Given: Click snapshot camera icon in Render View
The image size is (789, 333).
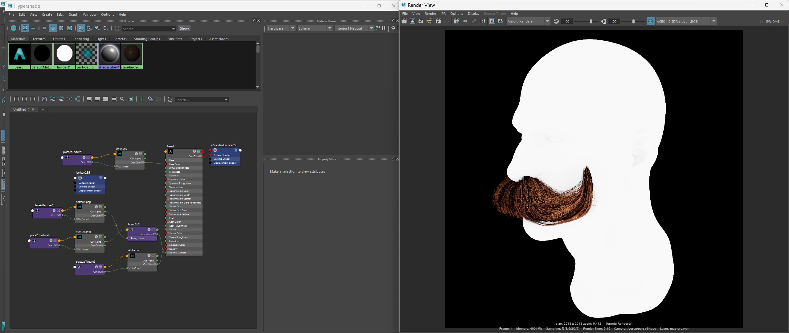Looking at the screenshot, I should pyautogui.click(x=421, y=21).
